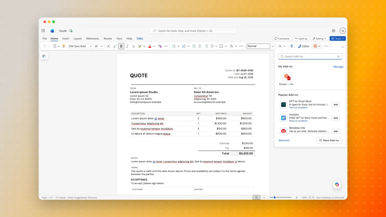This screenshot has width=386, height=217.
Task: Click More Add-ins button
Action: (x=329, y=140)
